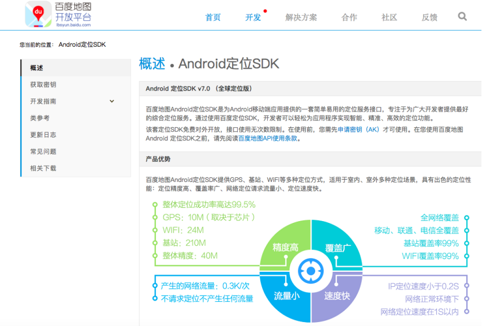
Task: Select 合作 in the top navigation
Action: click(349, 17)
